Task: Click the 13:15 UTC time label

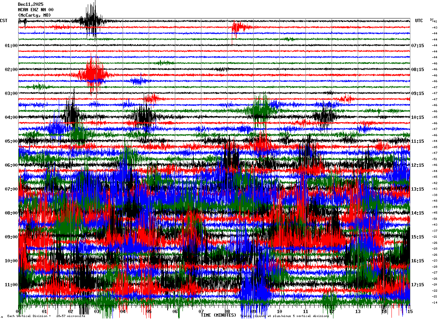Action: point(418,189)
